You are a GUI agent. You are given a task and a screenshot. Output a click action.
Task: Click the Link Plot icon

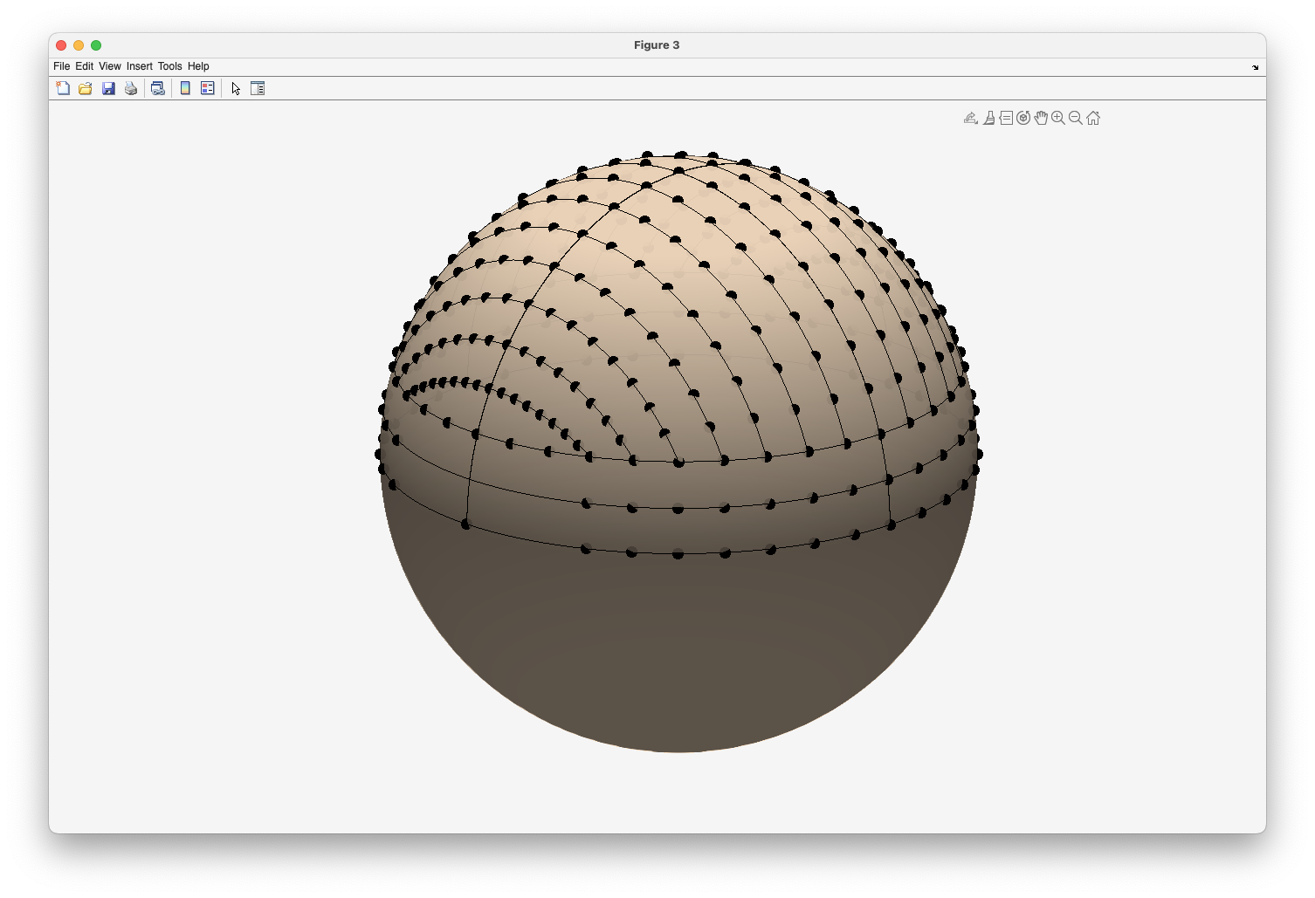(x=158, y=88)
